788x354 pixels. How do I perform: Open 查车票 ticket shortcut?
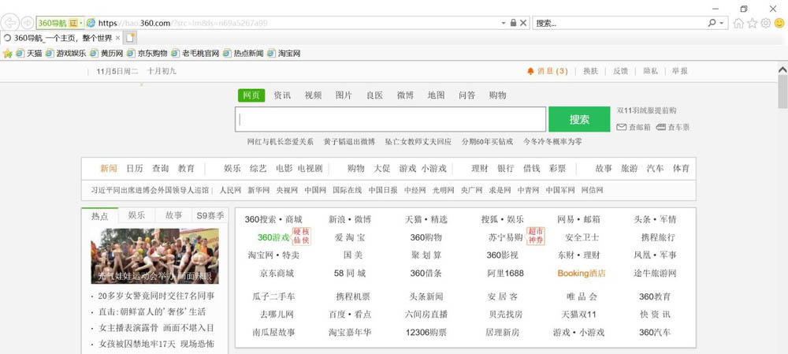point(673,127)
